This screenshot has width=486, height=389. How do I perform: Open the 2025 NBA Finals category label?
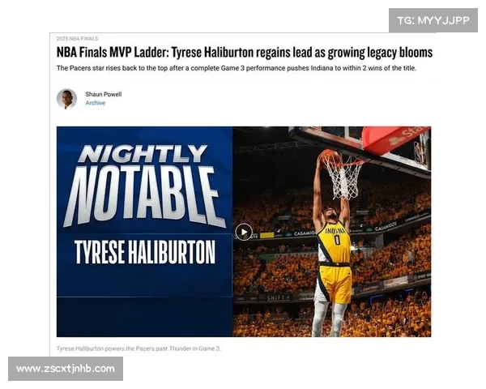pos(77,38)
